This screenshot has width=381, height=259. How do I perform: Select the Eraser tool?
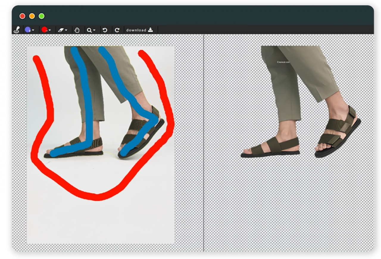[60, 30]
